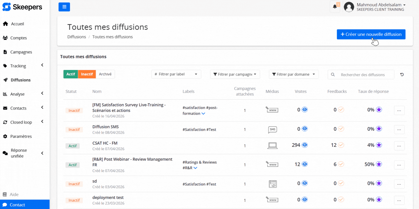Click Créer une nouvelle diffusion button
419x209 pixels.
[x=371, y=34]
